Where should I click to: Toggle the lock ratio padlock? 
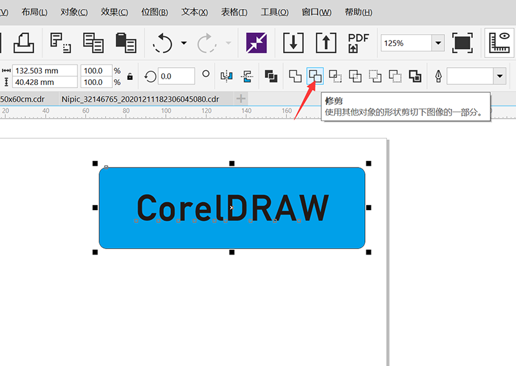coord(130,76)
